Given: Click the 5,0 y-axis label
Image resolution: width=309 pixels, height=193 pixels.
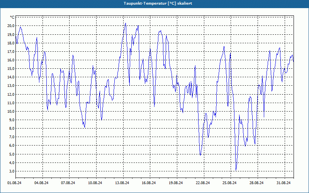Looking at the screenshot, I should point(12,154).
